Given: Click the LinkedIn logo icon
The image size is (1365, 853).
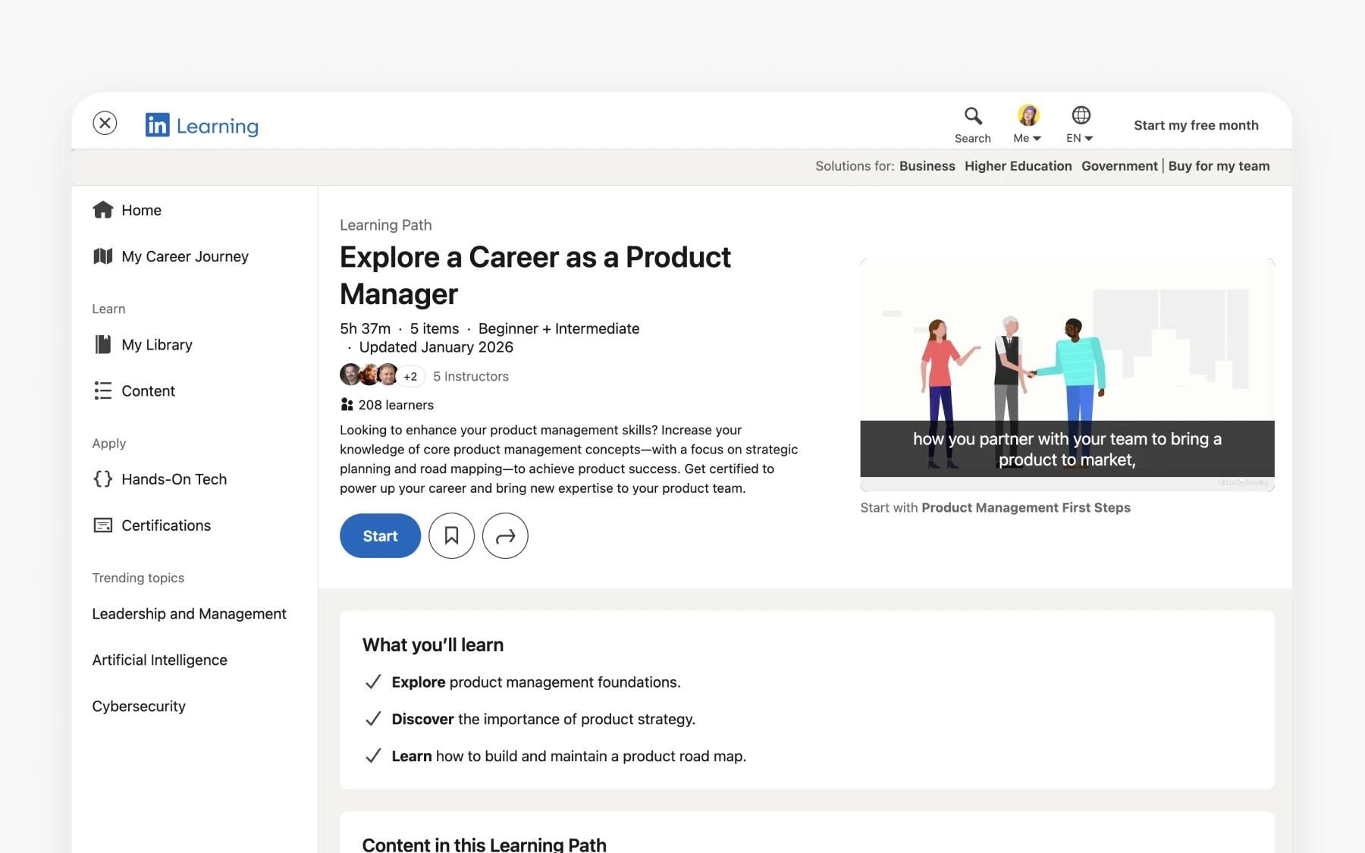Looking at the screenshot, I should (x=157, y=125).
